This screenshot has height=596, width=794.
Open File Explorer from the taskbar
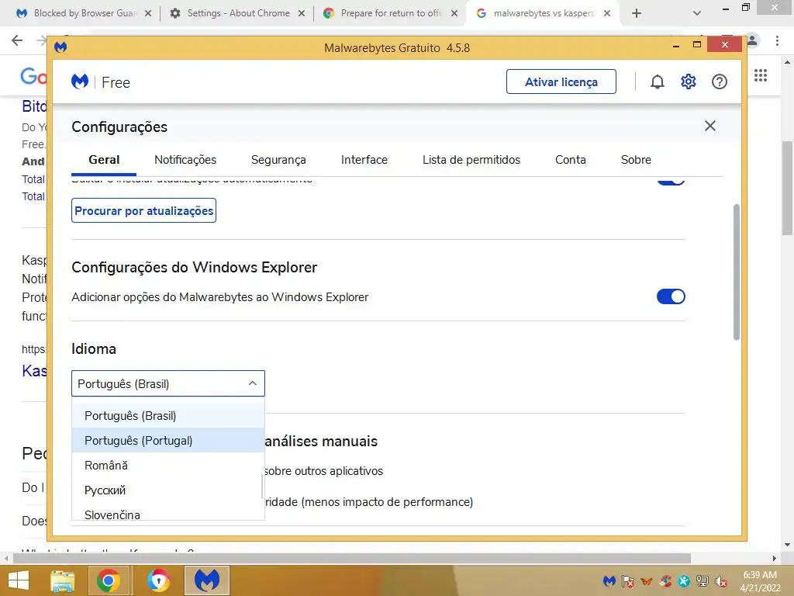pyautogui.click(x=62, y=580)
